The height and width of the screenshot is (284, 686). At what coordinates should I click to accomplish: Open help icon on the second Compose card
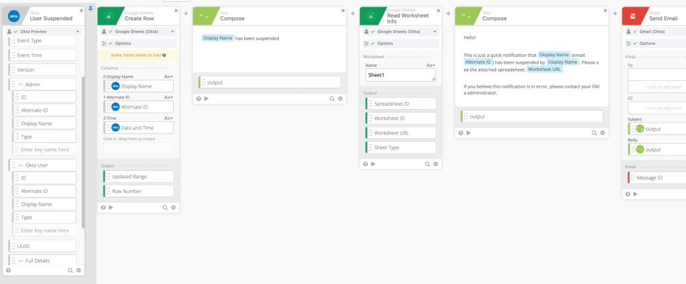point(460,133)
